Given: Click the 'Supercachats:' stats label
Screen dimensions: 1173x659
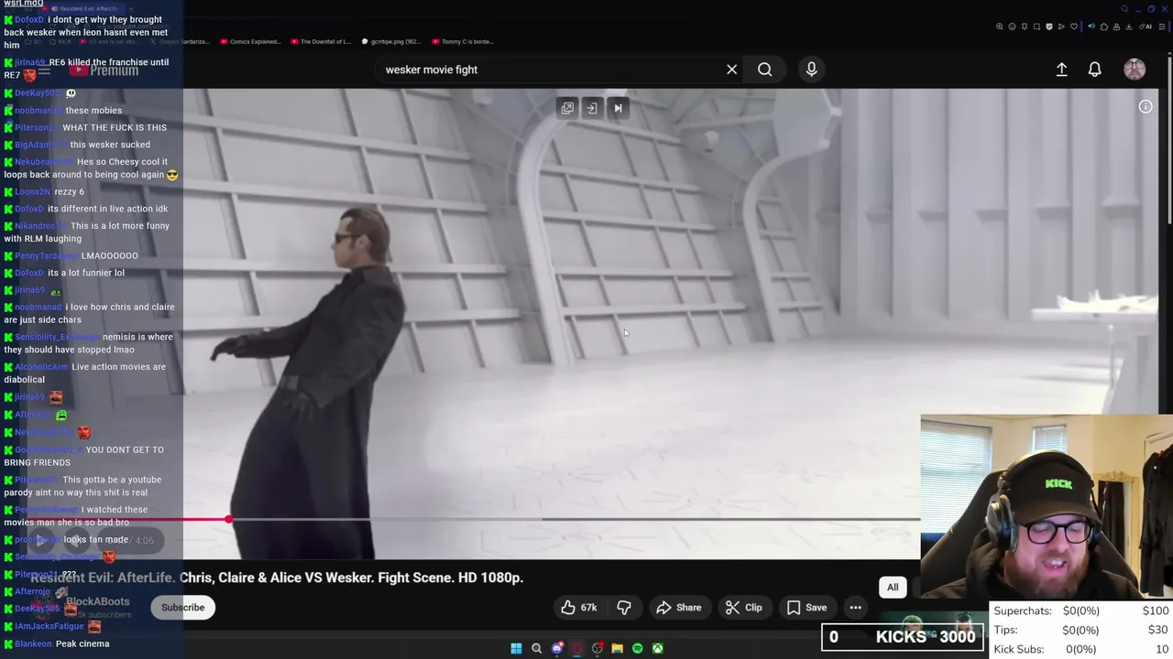Looking at the screenshot, I should [1023, 610].
